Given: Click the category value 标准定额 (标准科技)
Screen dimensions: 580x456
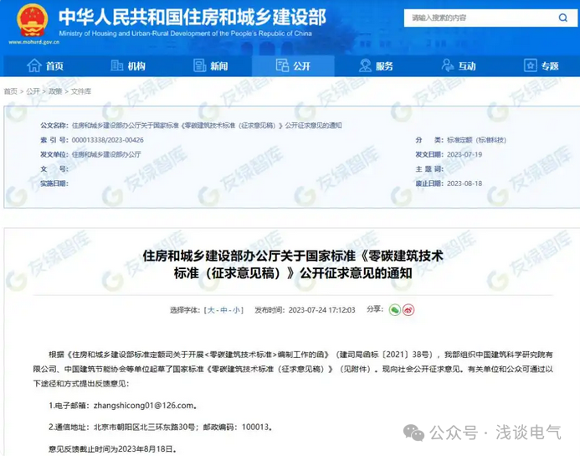Looking at the screenshot, I should point(476,140).
